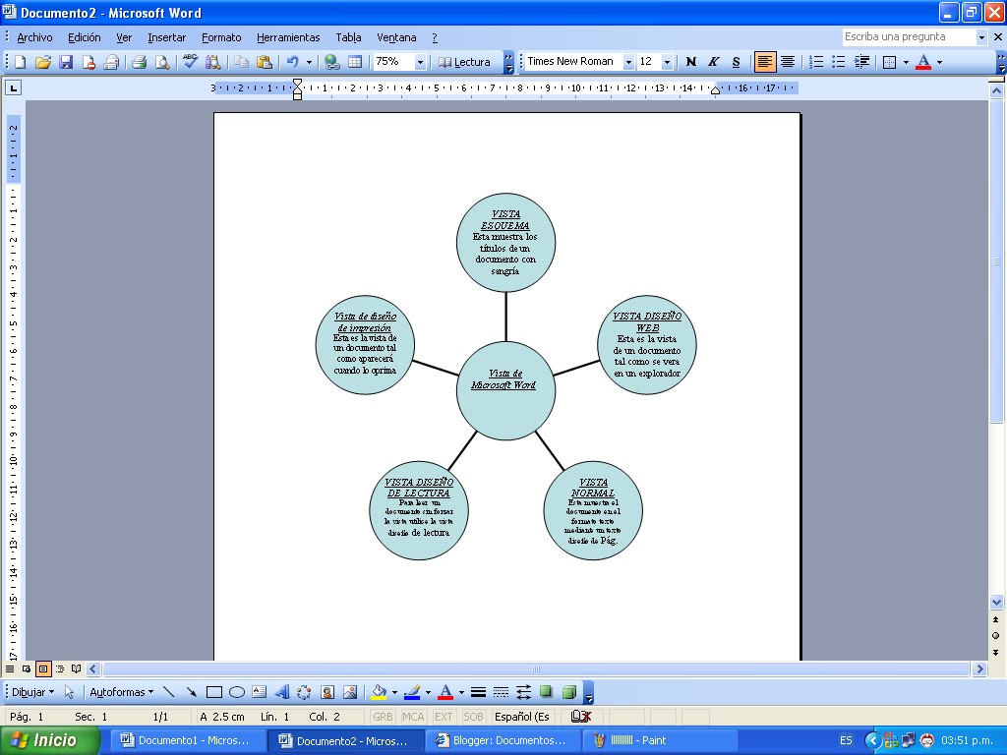
Task: Apply bulleted list formatting
Action: pos(839,62)
